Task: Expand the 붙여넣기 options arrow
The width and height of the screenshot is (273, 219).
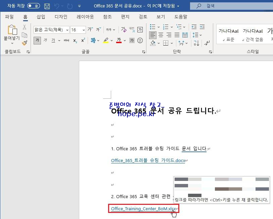Action: tap(12, 43)
